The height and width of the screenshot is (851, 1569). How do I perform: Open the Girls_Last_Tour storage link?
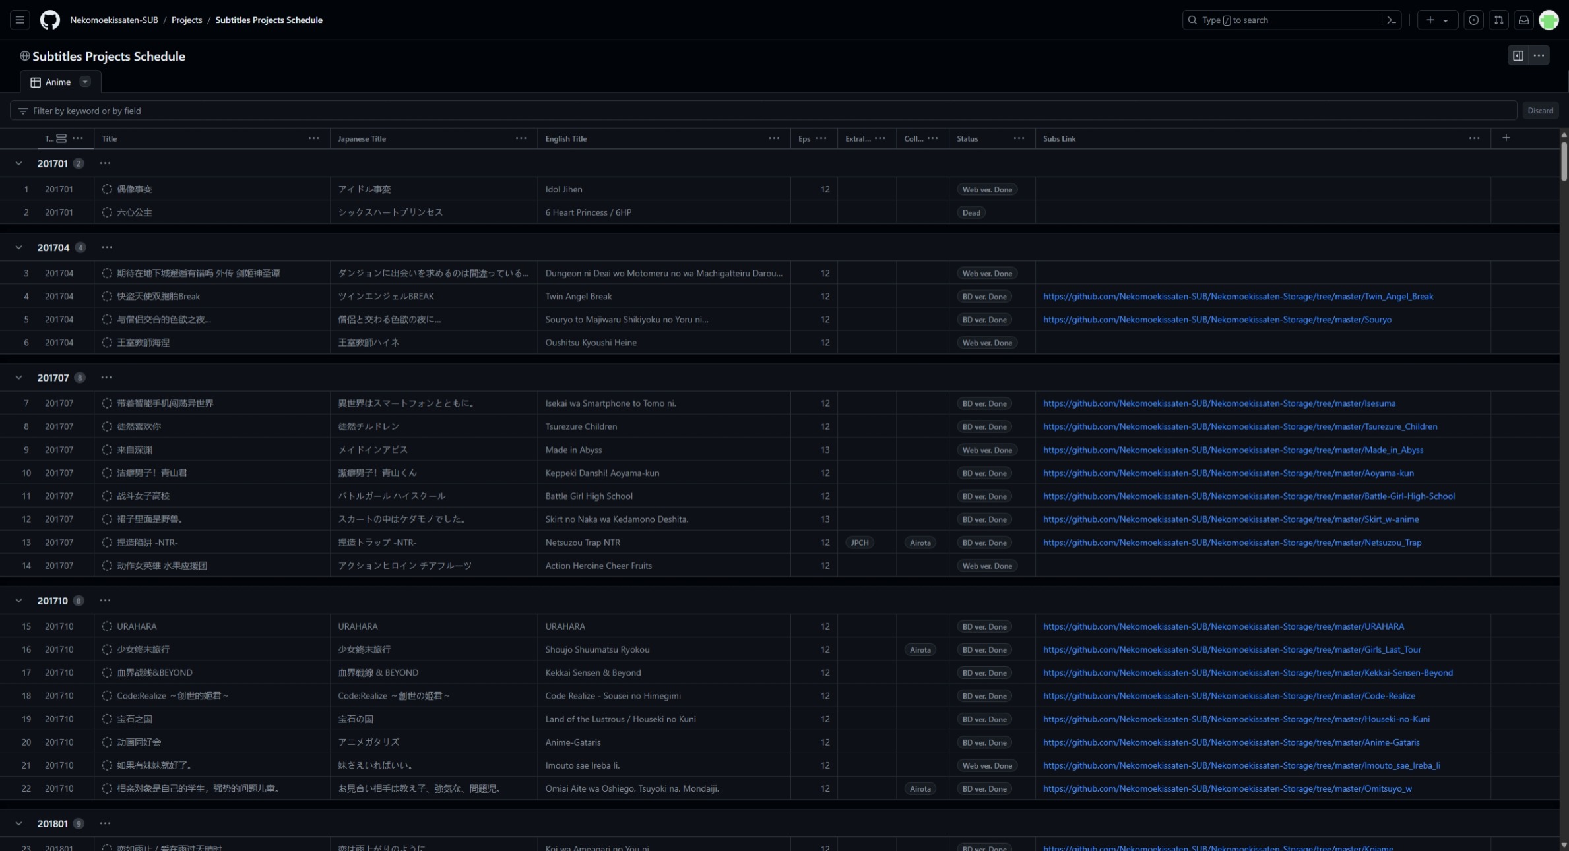(1232, 649)
